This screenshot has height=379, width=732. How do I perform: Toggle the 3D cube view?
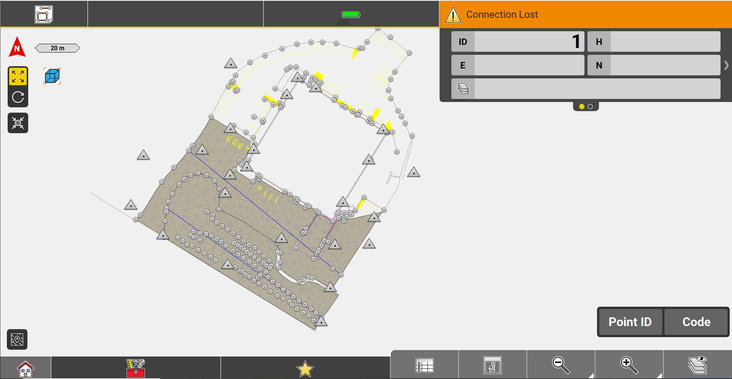click(52, 76)
